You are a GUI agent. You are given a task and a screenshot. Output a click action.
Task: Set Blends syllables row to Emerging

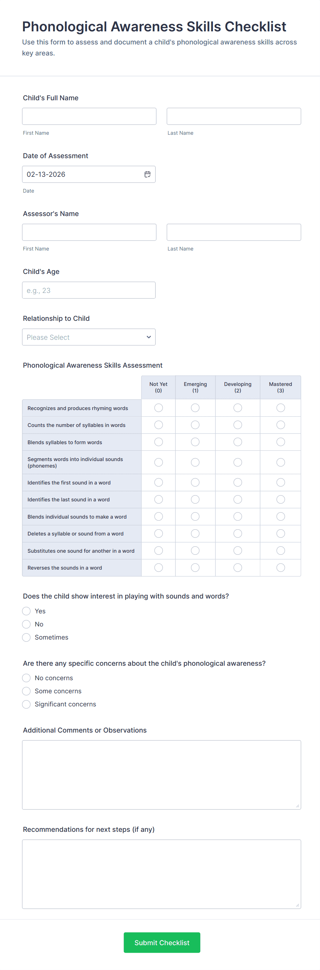tap(195, 442)
